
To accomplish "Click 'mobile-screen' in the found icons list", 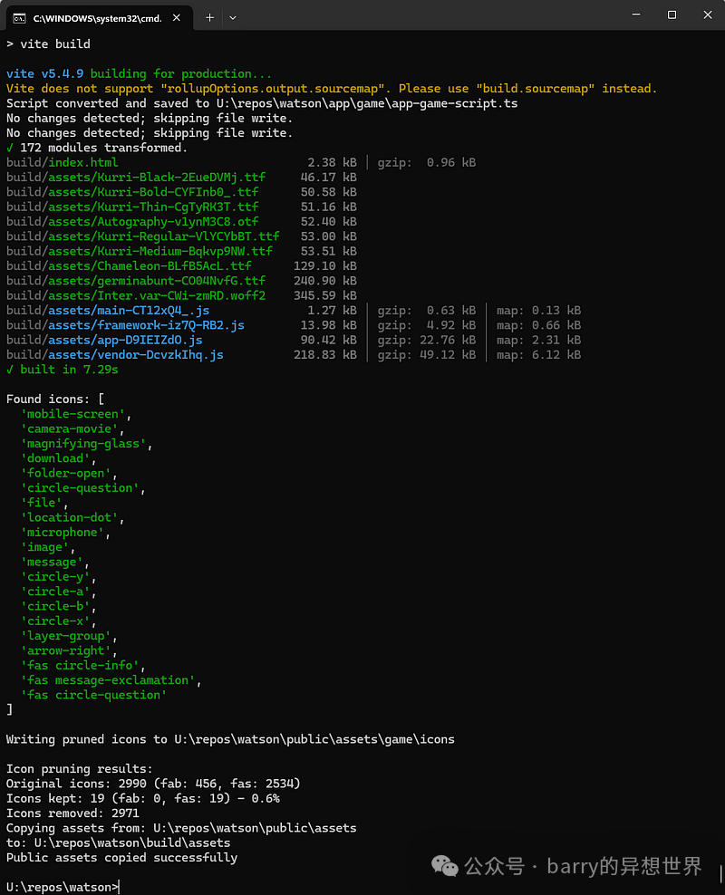I will [x=73, y=414].
